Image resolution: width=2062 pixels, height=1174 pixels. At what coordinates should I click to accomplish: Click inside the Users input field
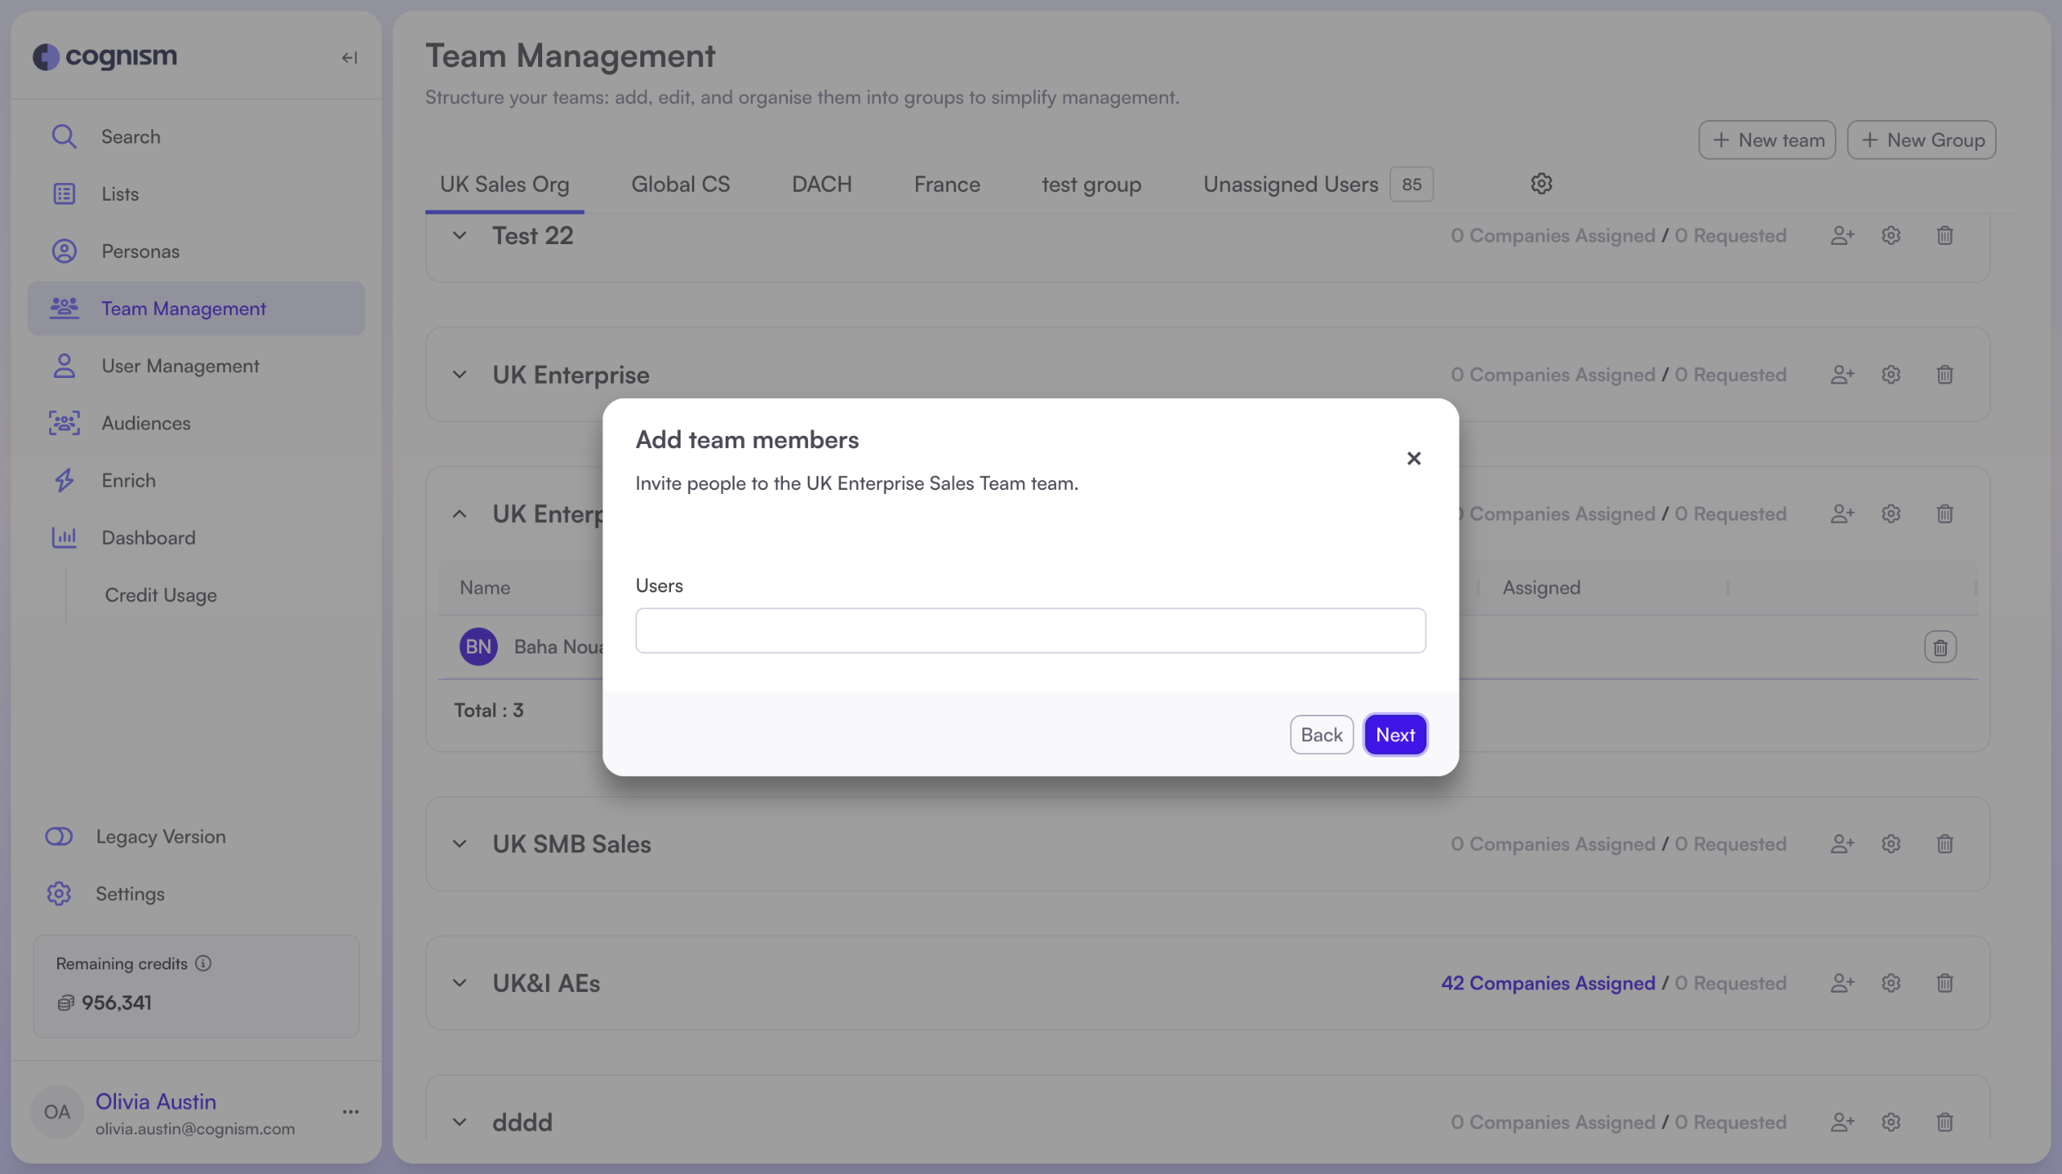pos(1029,630)
